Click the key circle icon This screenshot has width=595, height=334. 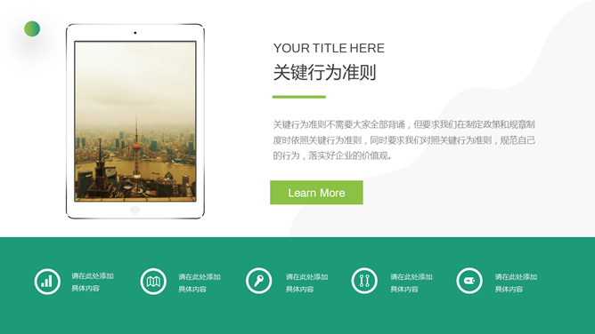tap(259, 281)
